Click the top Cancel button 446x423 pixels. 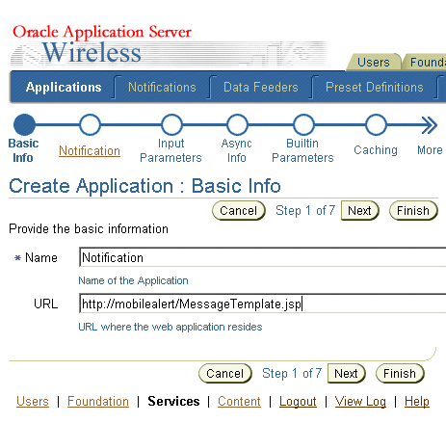click(239, 211)
